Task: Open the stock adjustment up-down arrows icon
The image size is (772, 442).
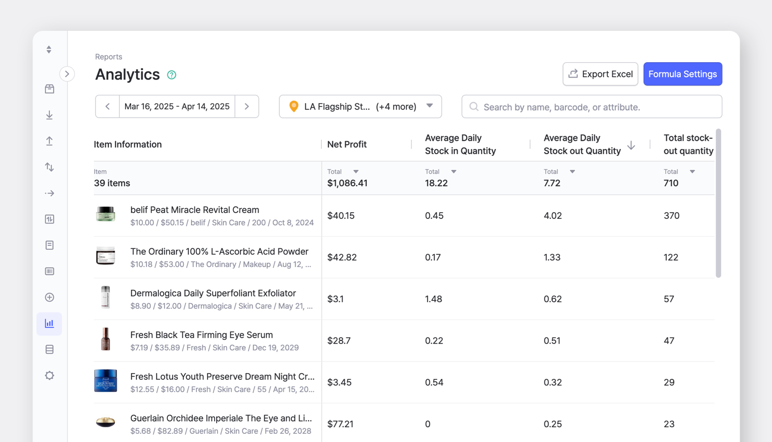Action: [x=49, y=167]
